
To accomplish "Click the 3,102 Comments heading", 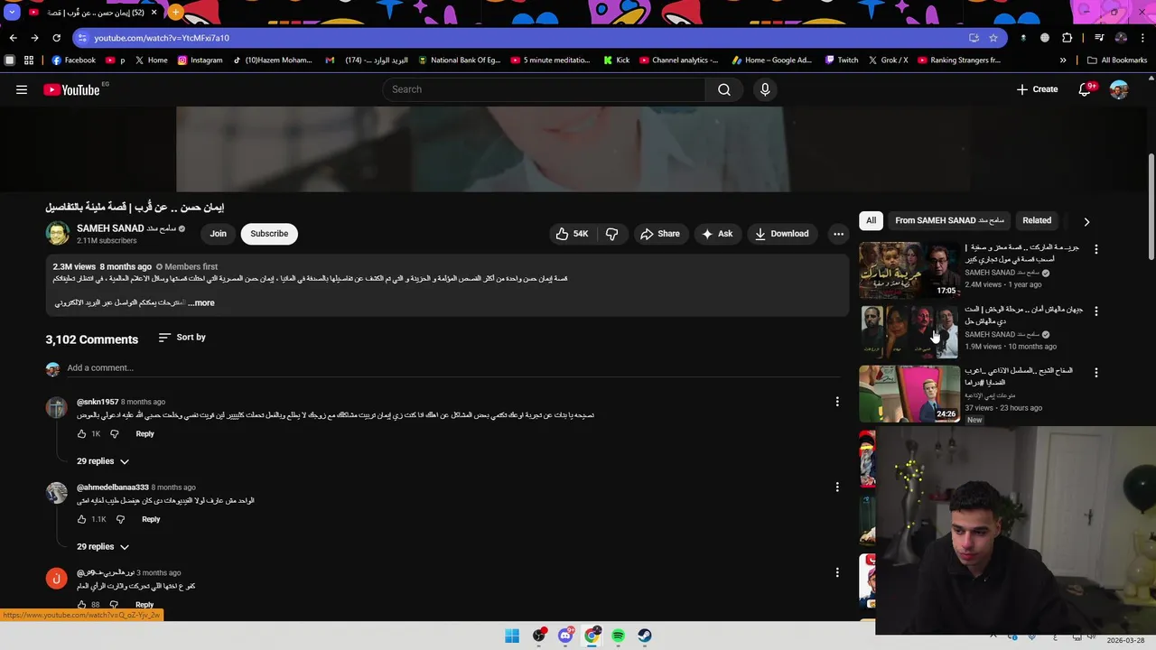I will (92, 339).
